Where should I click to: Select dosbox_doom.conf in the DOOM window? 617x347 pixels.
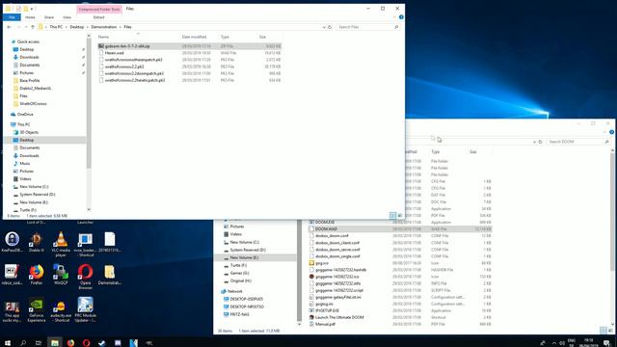coord(332,235)
